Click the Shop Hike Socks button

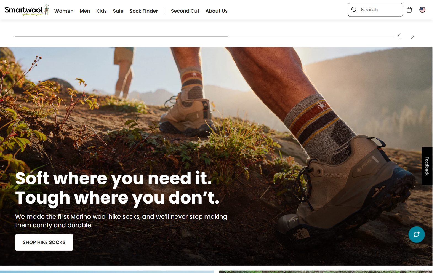coord(44,242)
